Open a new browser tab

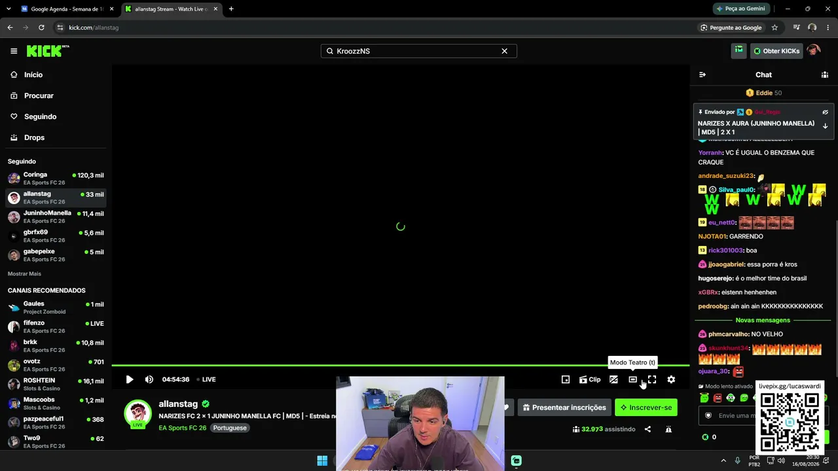point(231,9)
